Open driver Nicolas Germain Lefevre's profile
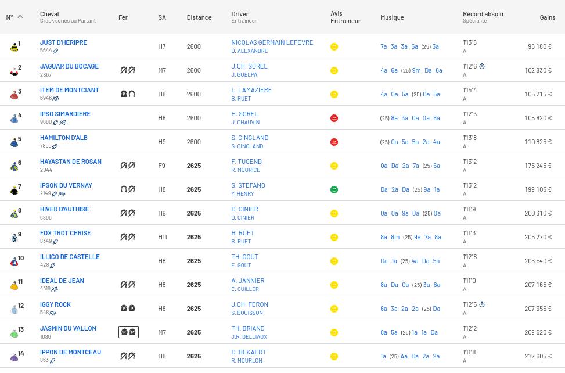This screenshot has height=373, width=565. pyautogui.click(x=272, y=42)
